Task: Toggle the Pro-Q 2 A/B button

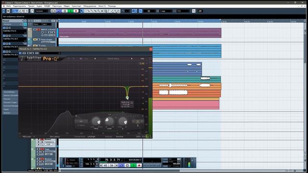Action: (81, 59)
